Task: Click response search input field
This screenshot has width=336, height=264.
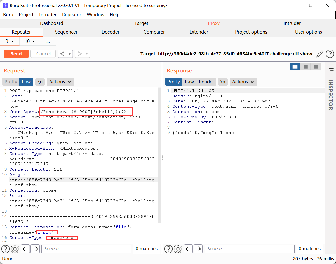Action: pos(249,249)
